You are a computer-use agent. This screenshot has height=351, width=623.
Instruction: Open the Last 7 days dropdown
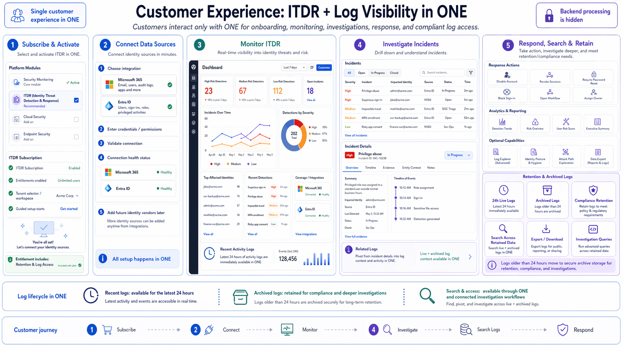click(x=294, y=68)
